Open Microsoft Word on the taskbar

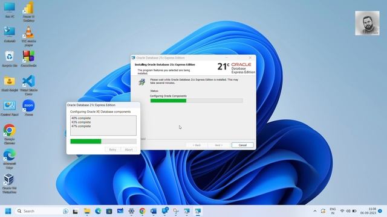point(153,211)
